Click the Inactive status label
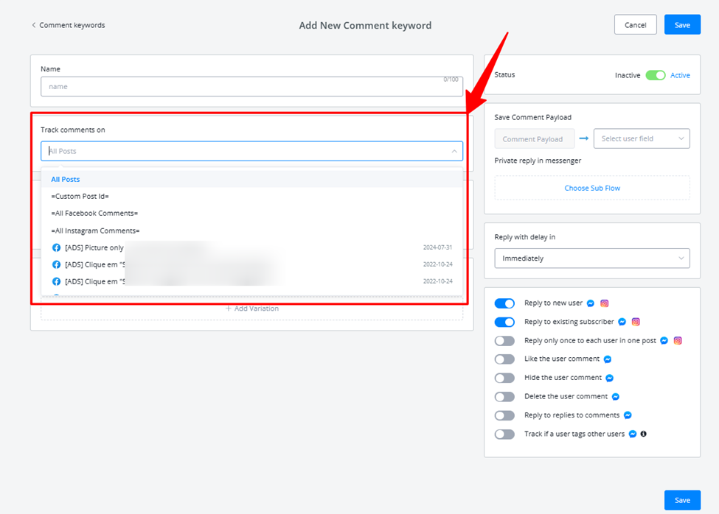Screen dimensions: 719x514 [x=628, y=75]
